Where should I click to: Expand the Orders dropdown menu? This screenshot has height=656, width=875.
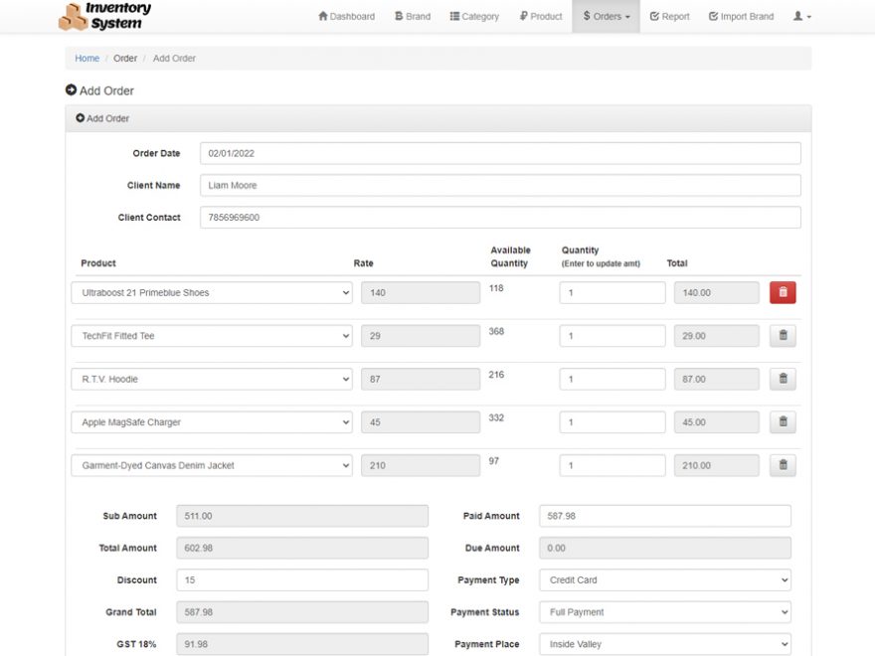pyautogui.click(x=605, y=16)
